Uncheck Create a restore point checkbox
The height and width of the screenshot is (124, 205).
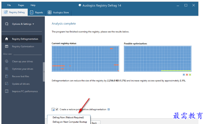point(57,109)
